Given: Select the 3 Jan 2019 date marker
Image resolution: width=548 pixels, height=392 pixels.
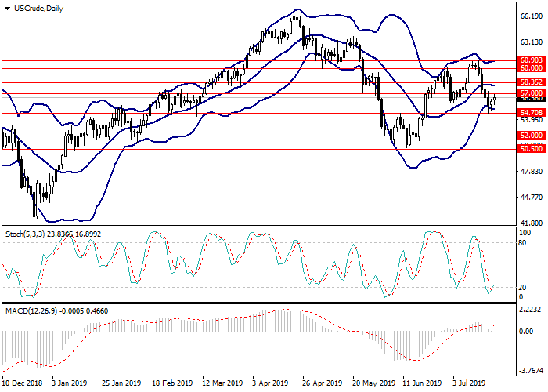Looking at the screenshot, I should 70,385.
